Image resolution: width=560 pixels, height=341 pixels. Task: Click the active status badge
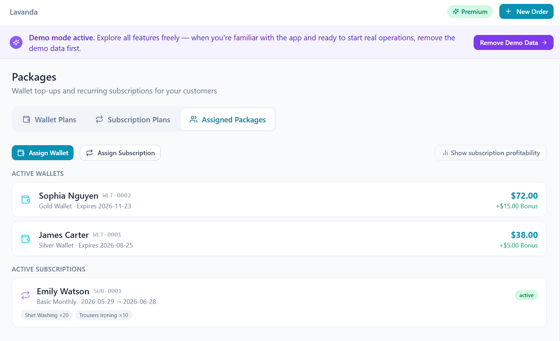coord(526,295)
